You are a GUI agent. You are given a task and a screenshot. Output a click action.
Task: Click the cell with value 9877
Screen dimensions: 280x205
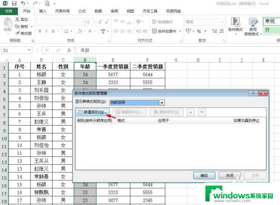tap(113, 201)
